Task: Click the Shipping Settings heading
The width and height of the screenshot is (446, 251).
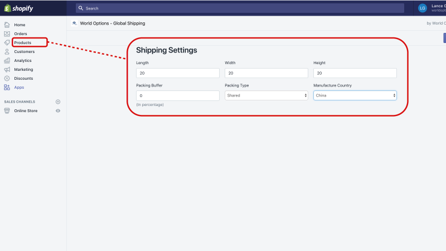Action: click(x=166, y=50)
